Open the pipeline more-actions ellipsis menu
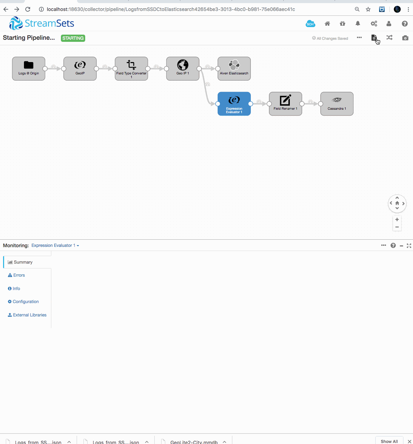This screenshot has width=413, height=444. click(359, 38)
